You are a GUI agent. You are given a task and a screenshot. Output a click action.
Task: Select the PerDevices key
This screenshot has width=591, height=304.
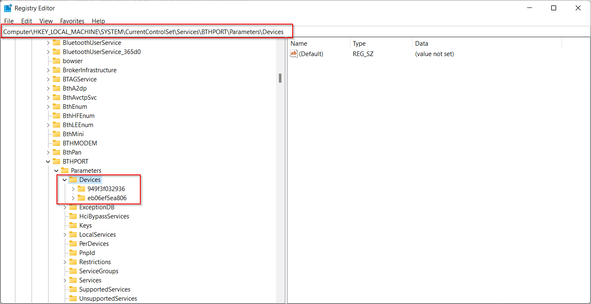tap(94, 244)
